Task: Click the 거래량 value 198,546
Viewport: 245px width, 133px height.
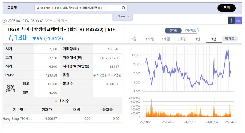Action: (113, 49)
